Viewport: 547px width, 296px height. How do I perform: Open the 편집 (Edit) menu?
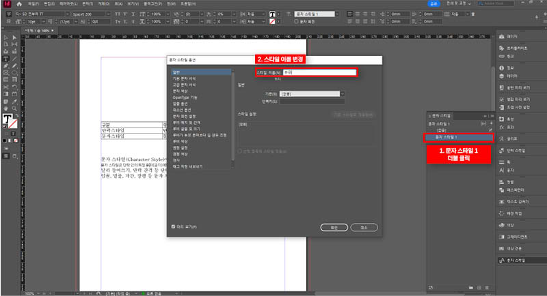pyautogui.click(x=49, y=4)
